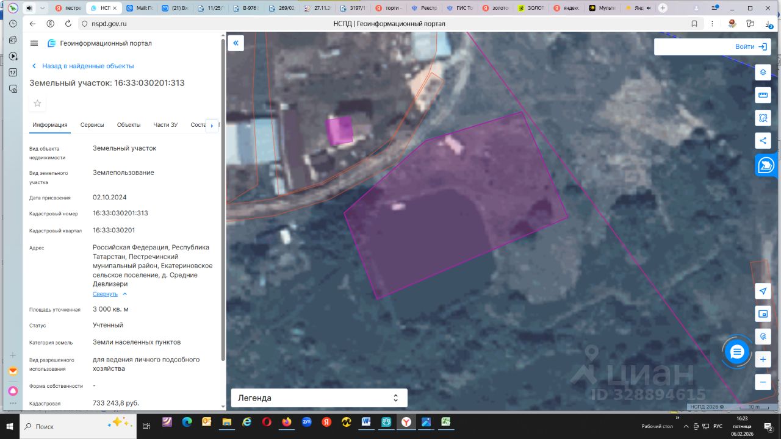Activate the area selection tool

point(763,118)
